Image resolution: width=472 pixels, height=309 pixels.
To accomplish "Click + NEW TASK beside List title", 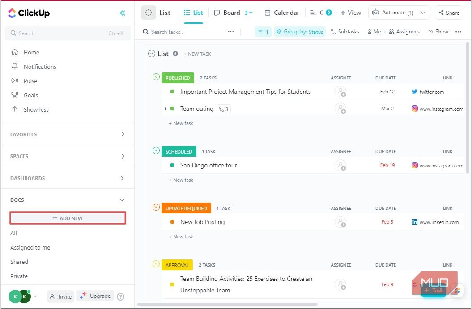I will coord(197,54).
